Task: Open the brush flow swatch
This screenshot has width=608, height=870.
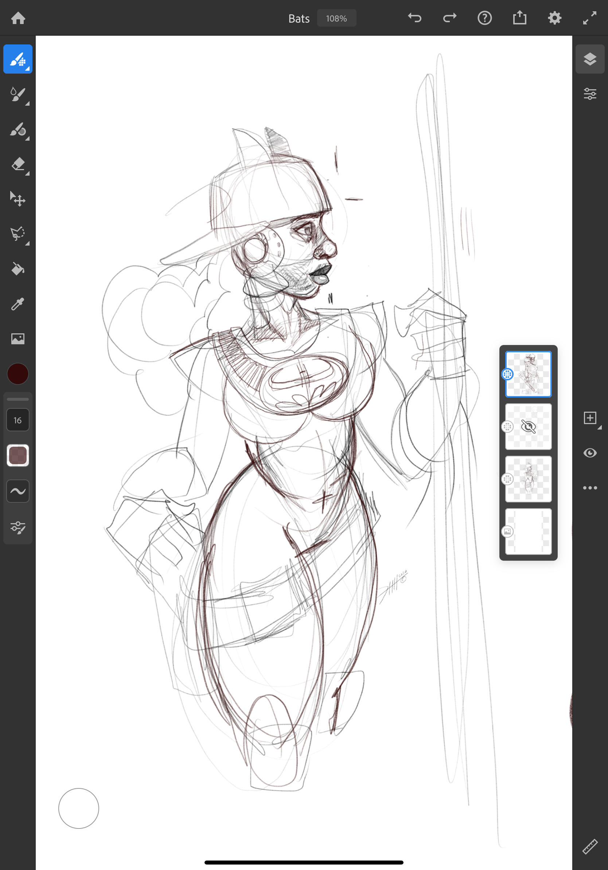Action: point(18,455)
